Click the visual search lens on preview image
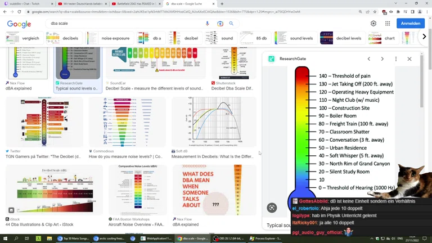Image resolution: width=432 pixels, height=243 pixels. pos(272,208)
